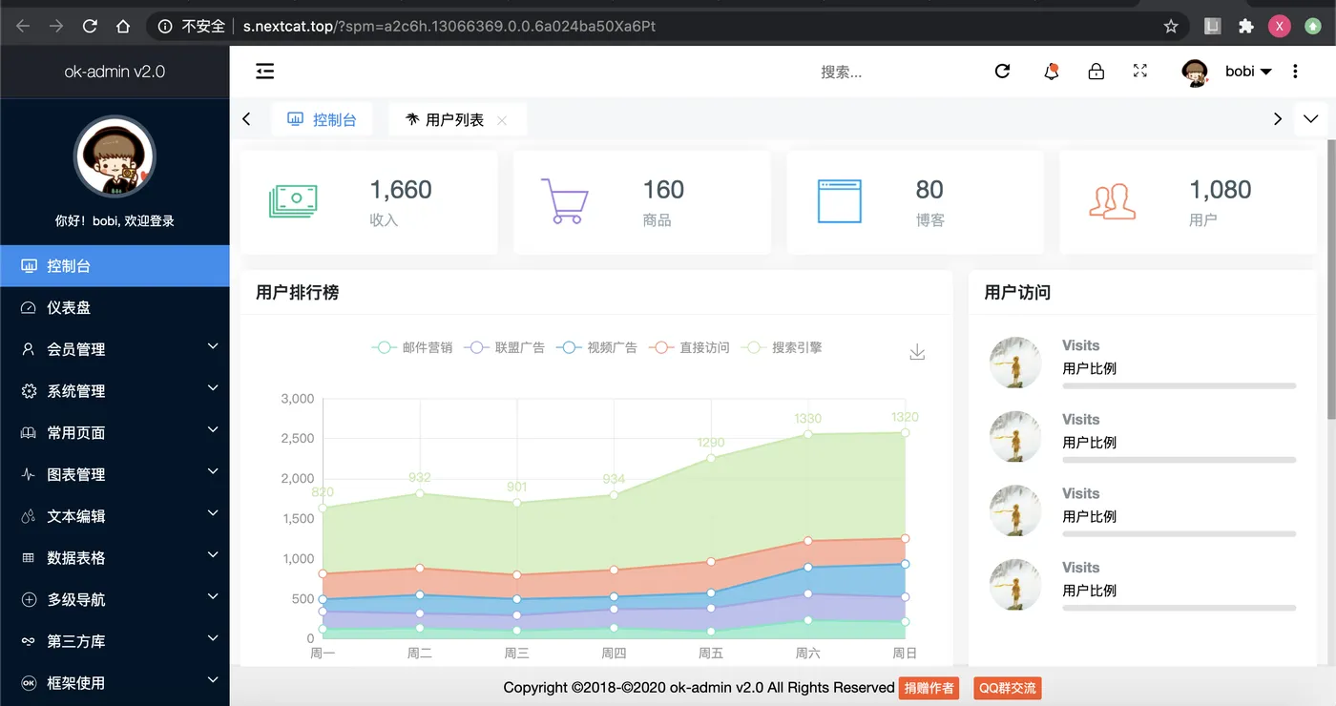Click the 1,080 用户 value
The image size is (1336, 706).
point(1221,190)
